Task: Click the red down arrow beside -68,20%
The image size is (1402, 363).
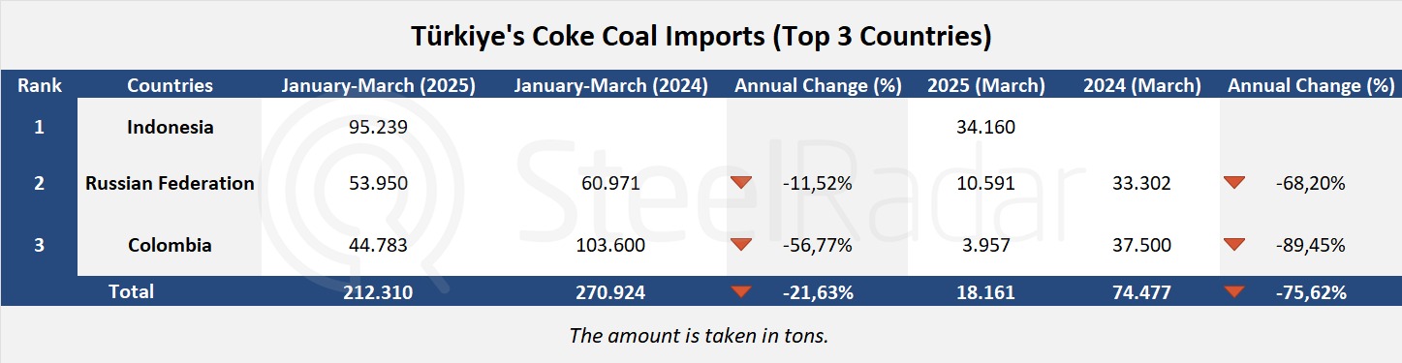Action: (x=1233, y=182)
